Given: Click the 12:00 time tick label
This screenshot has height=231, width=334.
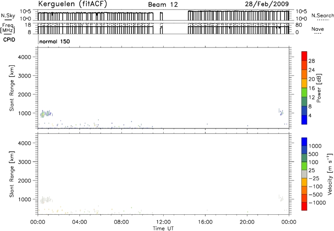Looking at the screenshot, I should (x=163, y=222).
